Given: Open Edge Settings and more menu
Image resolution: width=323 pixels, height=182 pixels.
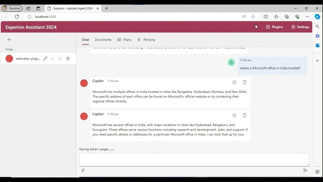Looking at the screenshot, I should pyautogui.click(x=307, y=17).
